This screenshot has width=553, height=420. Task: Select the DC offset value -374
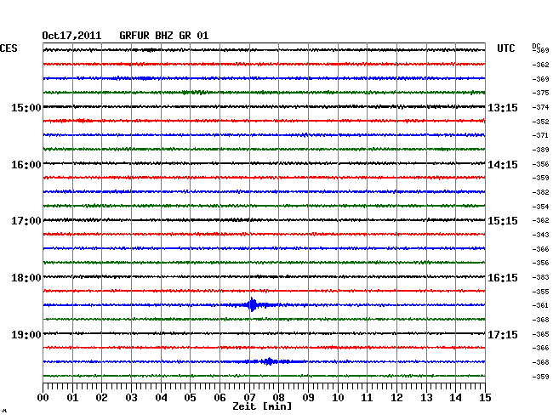(540, 107)
